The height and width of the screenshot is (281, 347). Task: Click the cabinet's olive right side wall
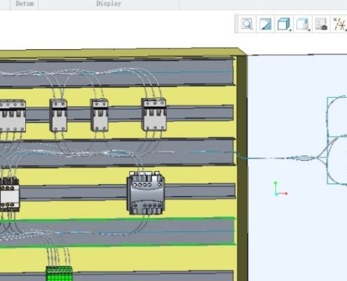(242, 164)
